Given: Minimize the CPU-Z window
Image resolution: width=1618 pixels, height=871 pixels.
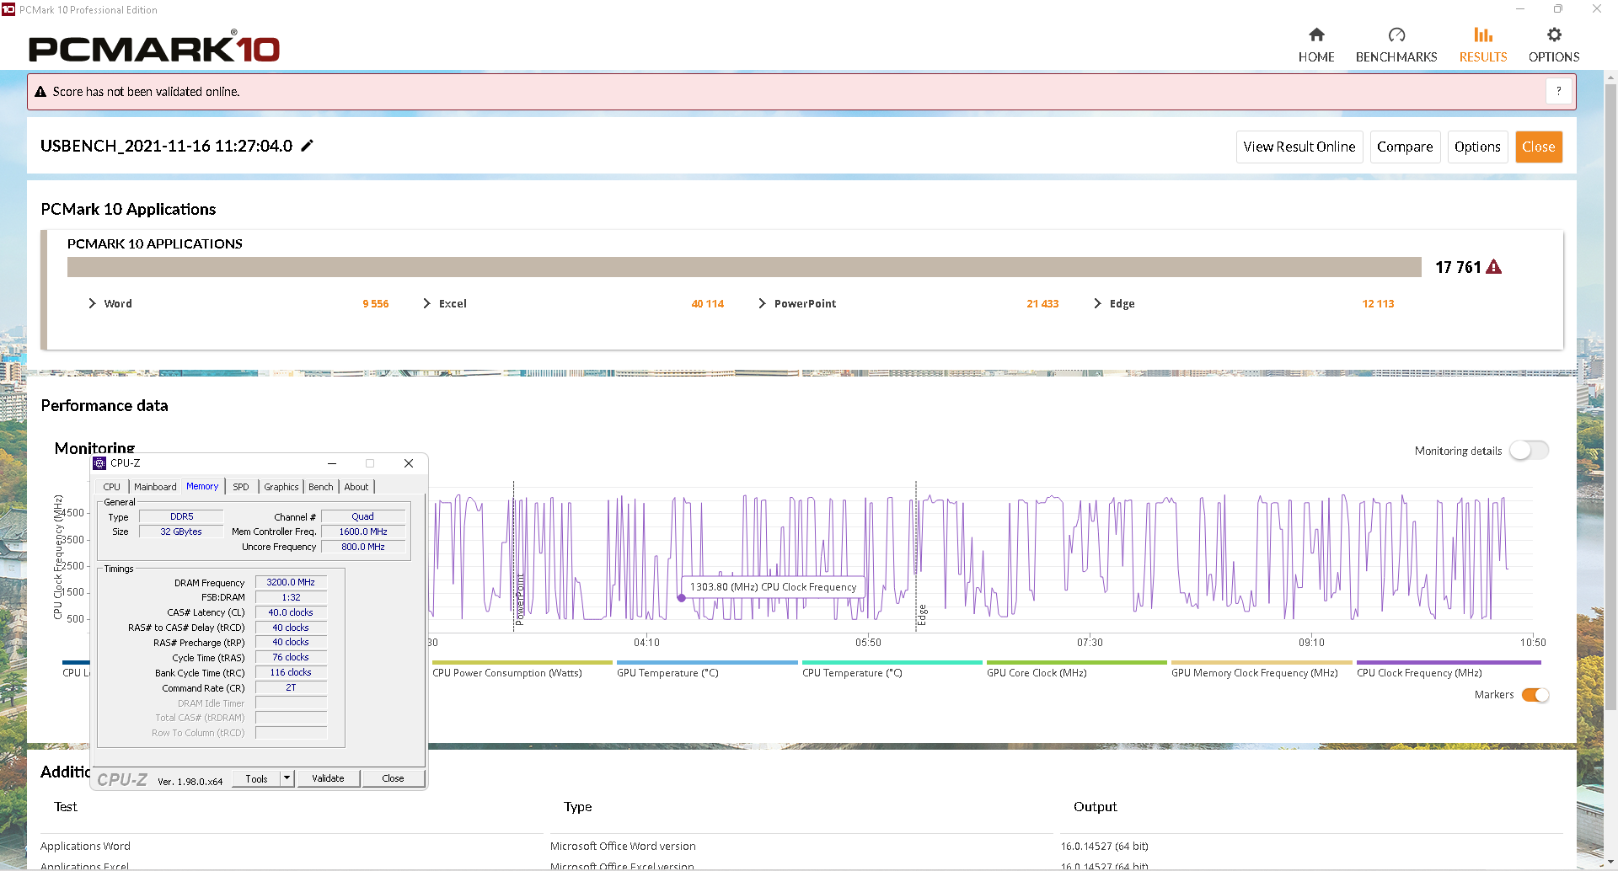Looking at the screenshot, I should [332, 463].
